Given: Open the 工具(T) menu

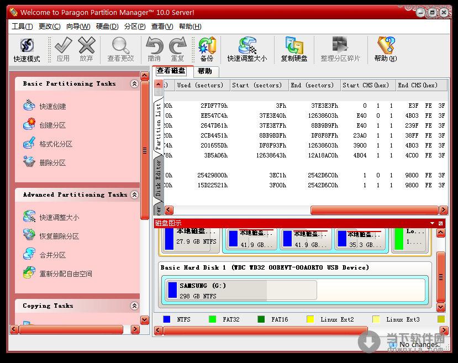Looking at the screenshot, I should [x=22, y=27].
